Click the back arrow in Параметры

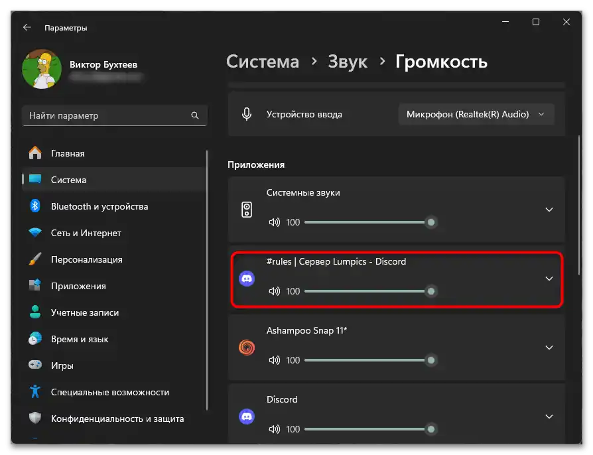27,27
